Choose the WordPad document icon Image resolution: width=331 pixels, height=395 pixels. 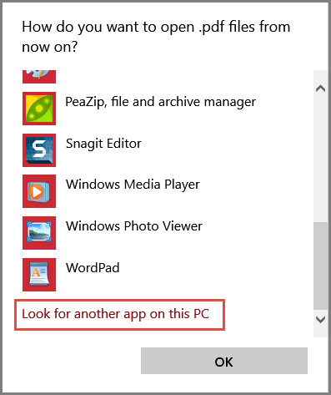pos(39,275)
